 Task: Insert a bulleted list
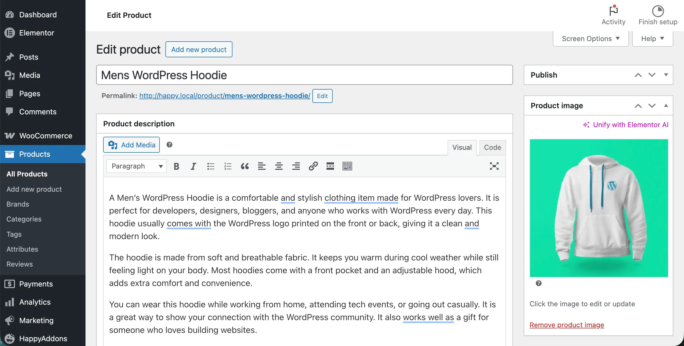(211, 166)
